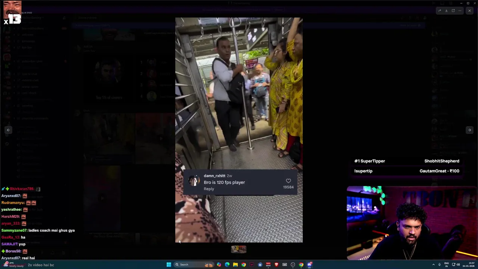Expand the hidden system tray icons chevron
This screenshot has height=269, width=478.
(x=434, y=265)
